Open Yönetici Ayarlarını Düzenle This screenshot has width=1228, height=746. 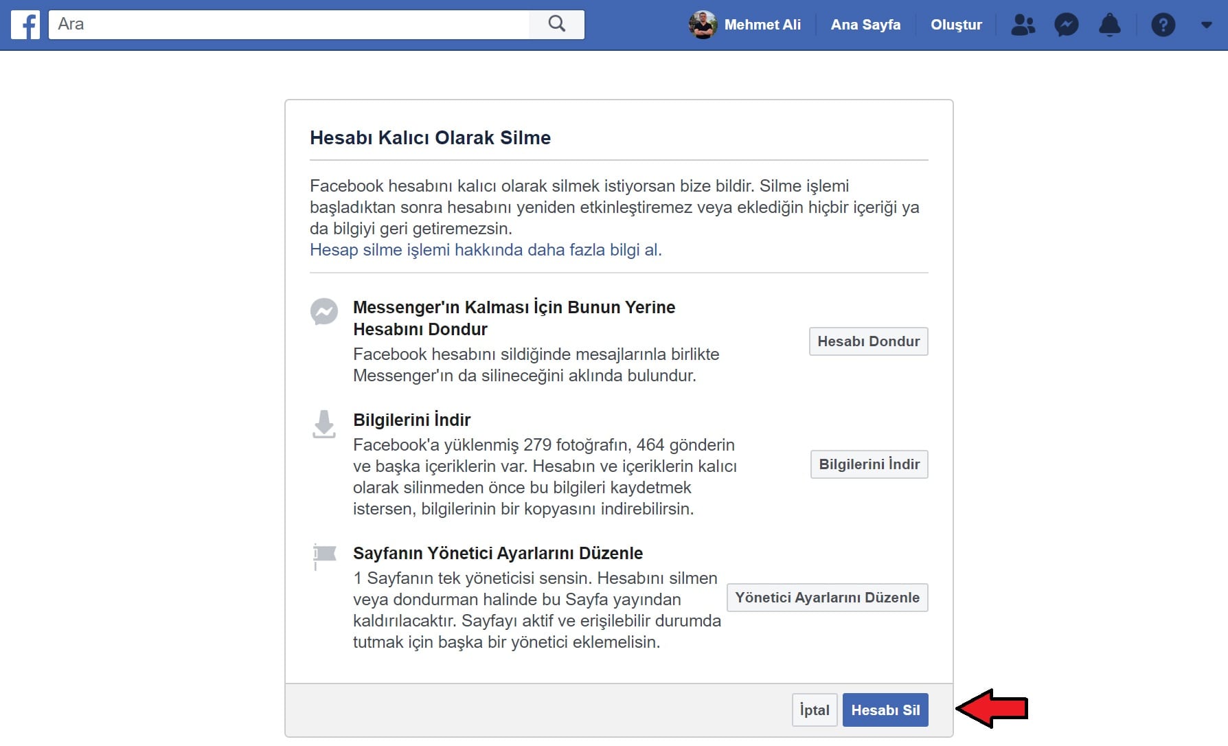click(x=827, y=597)
